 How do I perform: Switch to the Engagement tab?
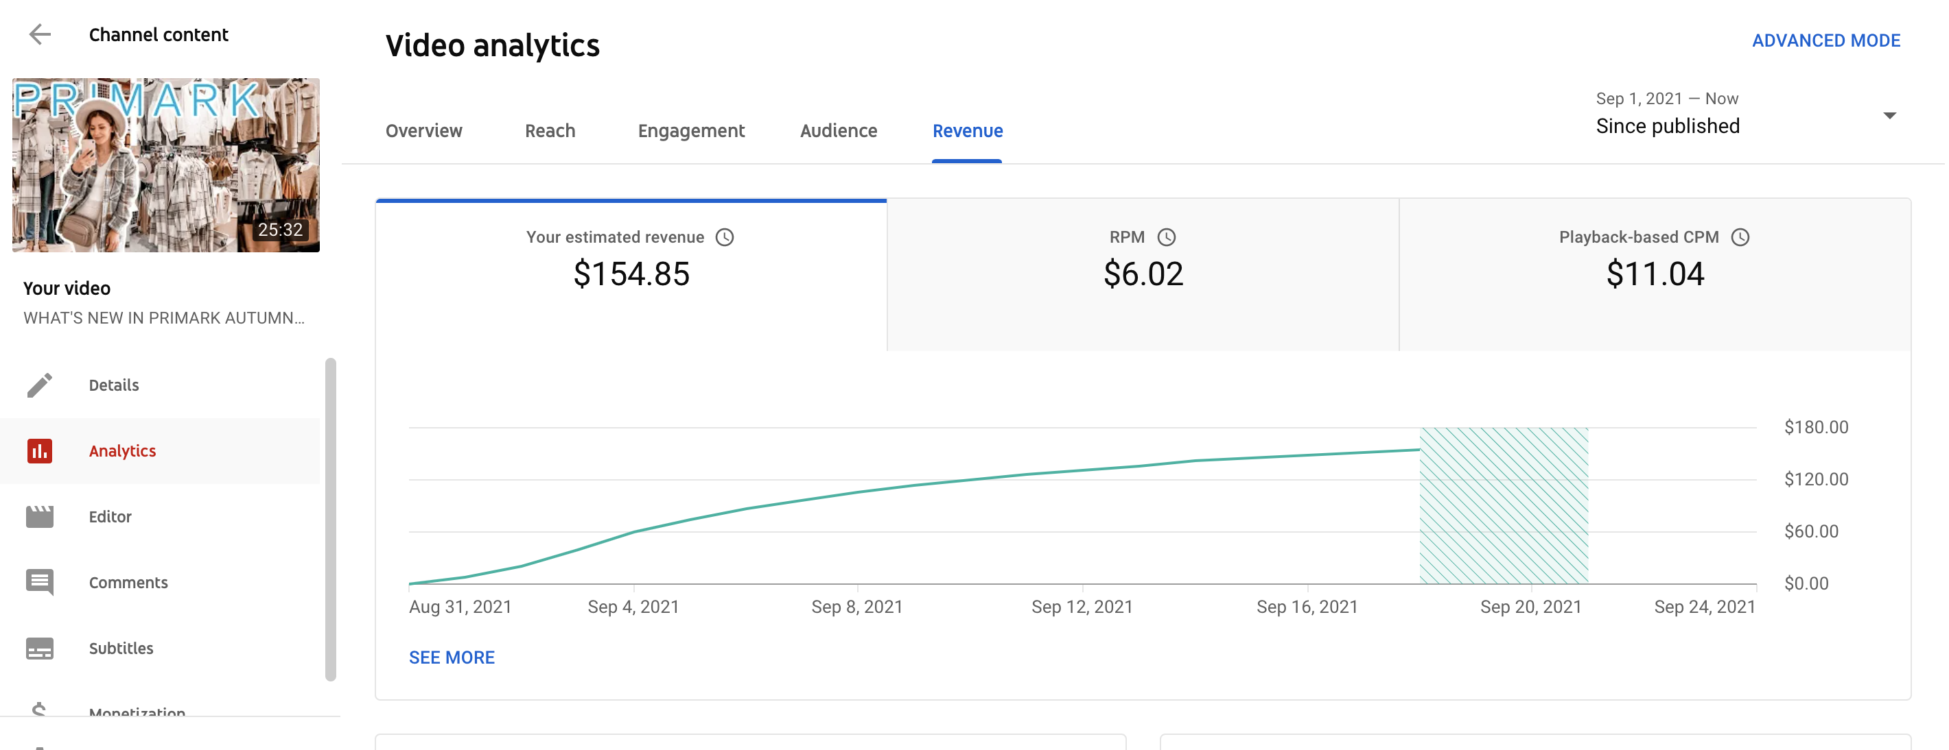tap(691, 131)
